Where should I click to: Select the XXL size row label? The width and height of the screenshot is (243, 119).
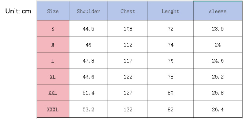pyautogui.click(x=53, y=92)
